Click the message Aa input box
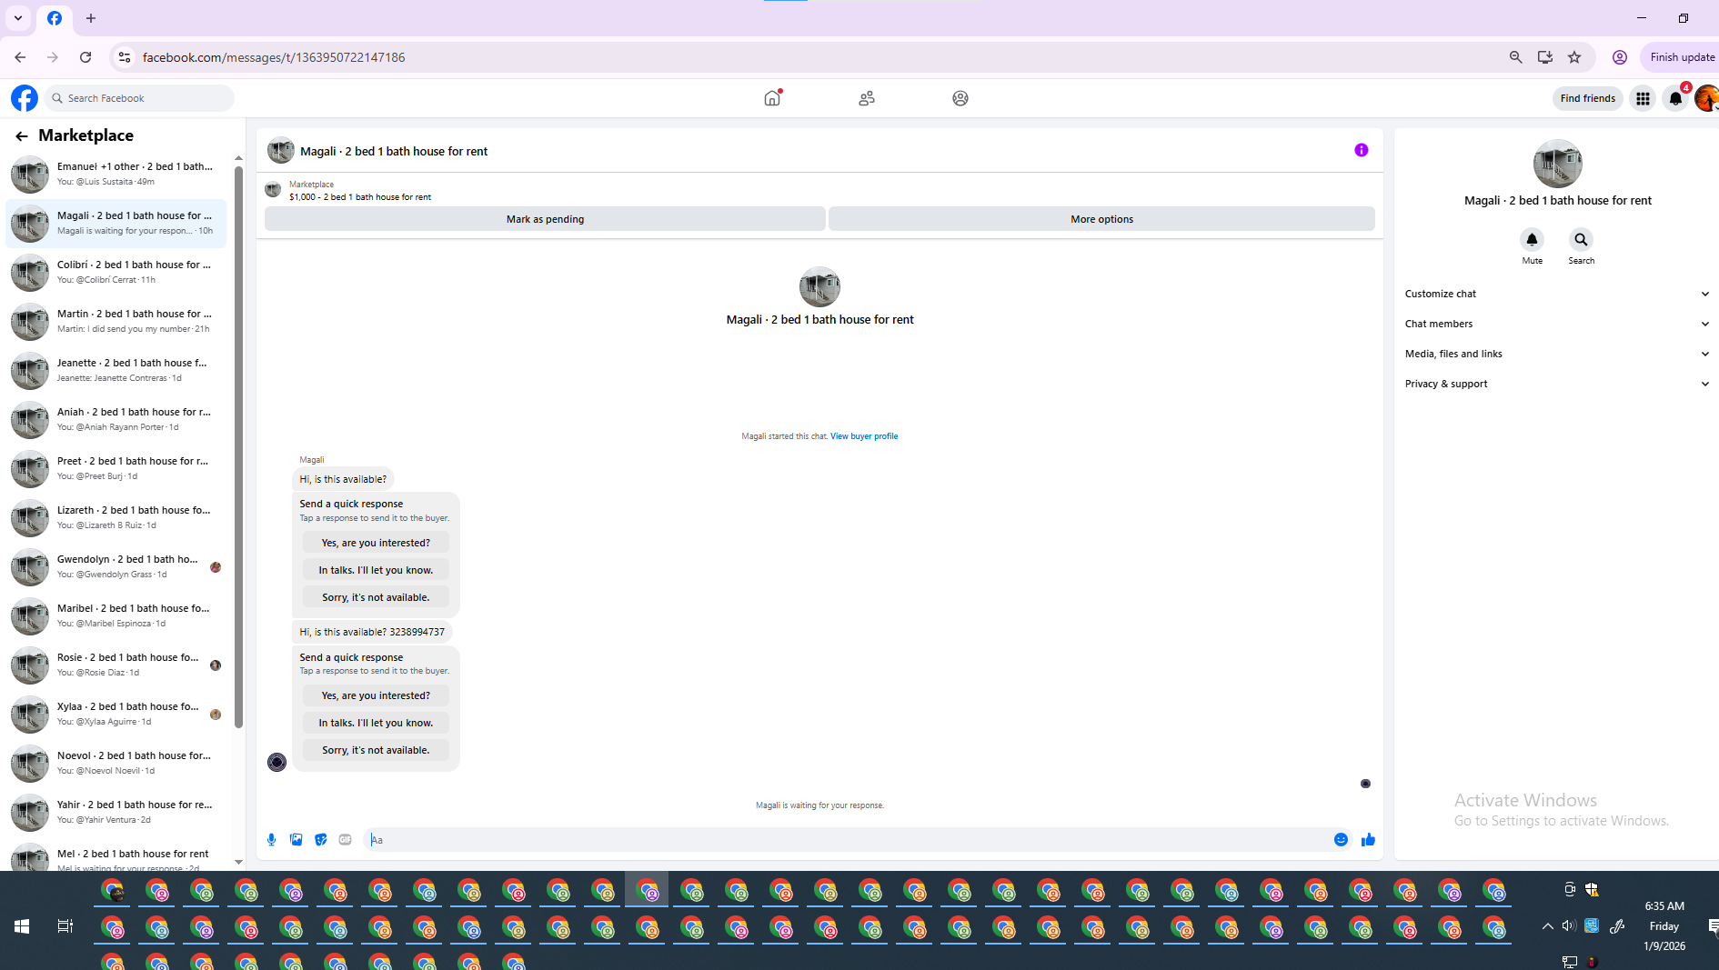The image size is (1719, 970). (846, 840)
